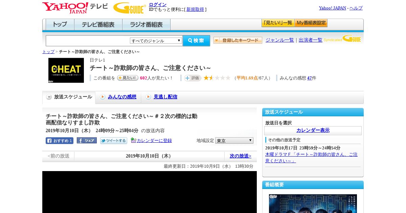Switch to the テレビ番組表 tab
The height and width of the screenshot is (213, 406).
point(98,24)
